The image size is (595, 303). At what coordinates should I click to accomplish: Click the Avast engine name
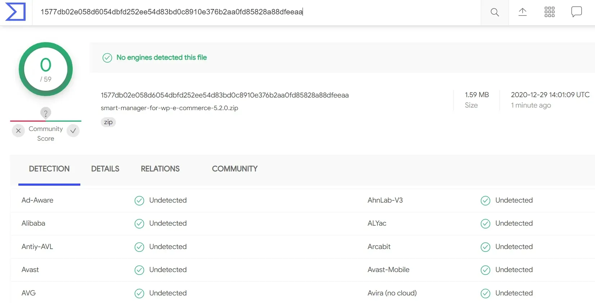click(30, 270)
